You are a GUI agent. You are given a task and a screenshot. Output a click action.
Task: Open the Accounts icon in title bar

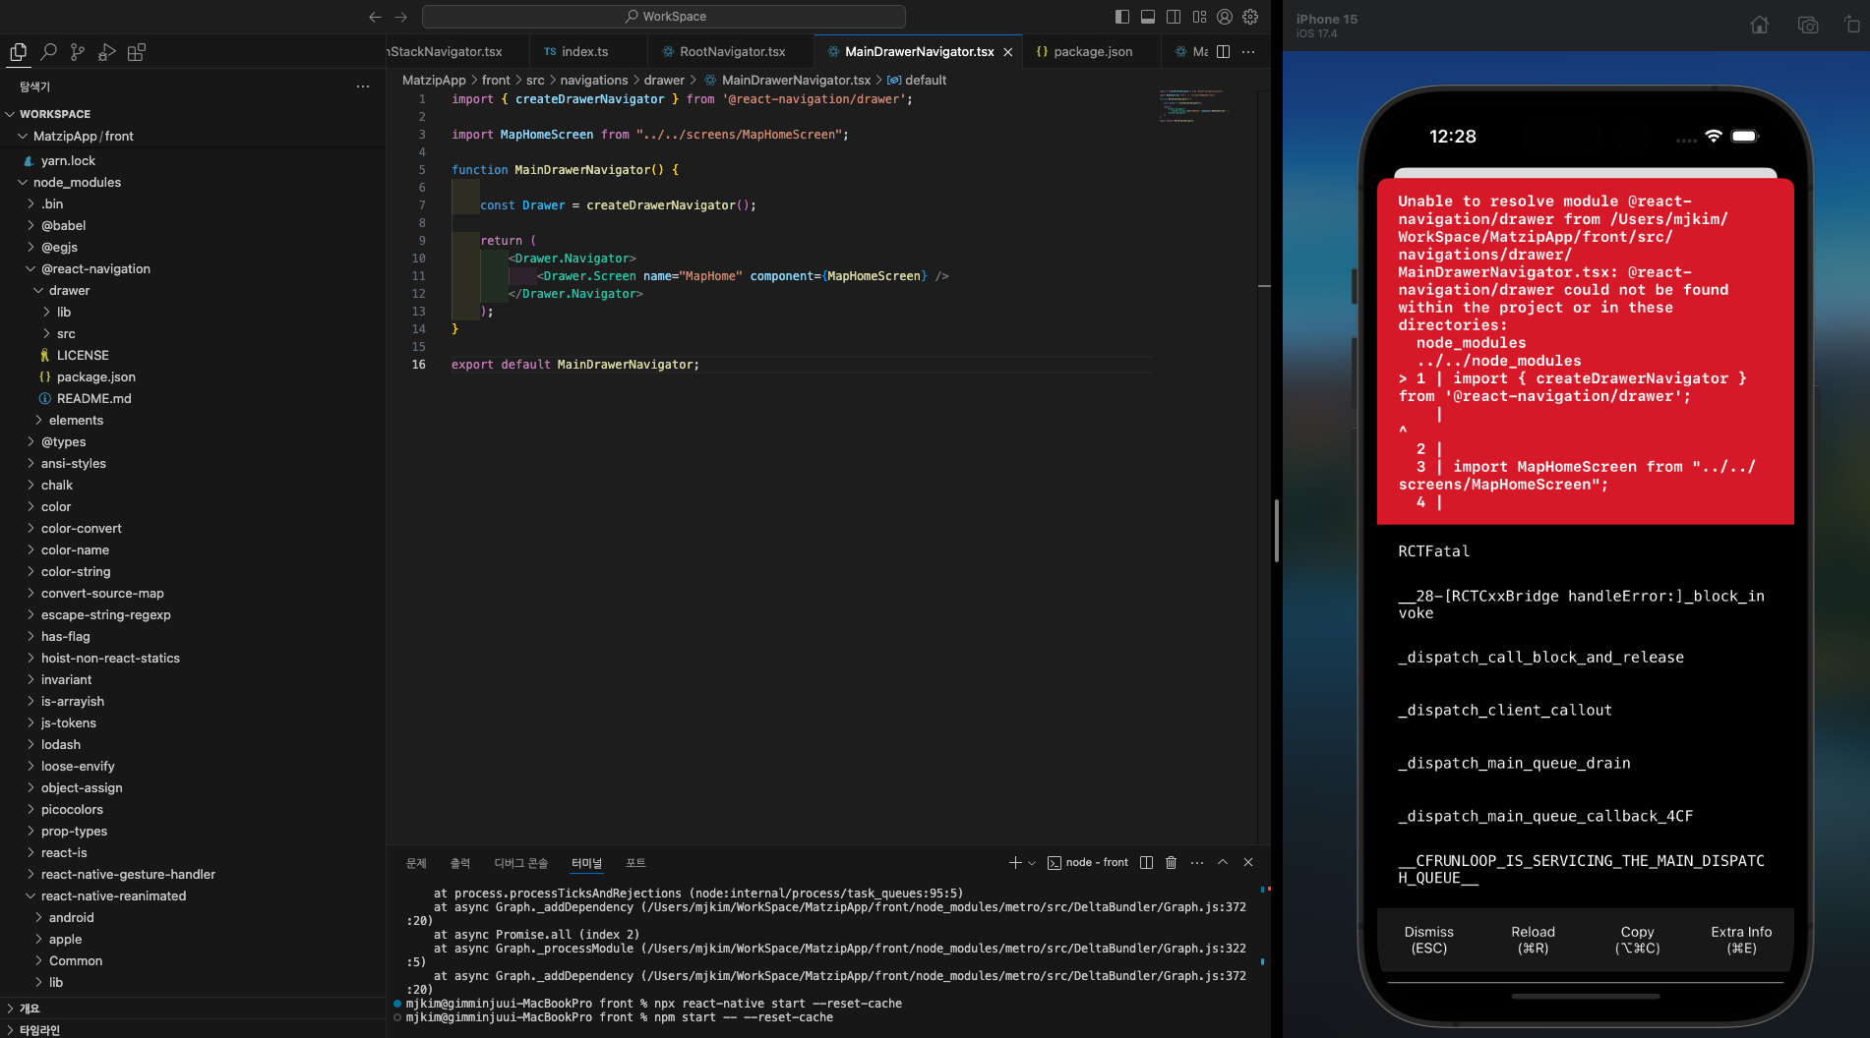[x=1225, y=17]
